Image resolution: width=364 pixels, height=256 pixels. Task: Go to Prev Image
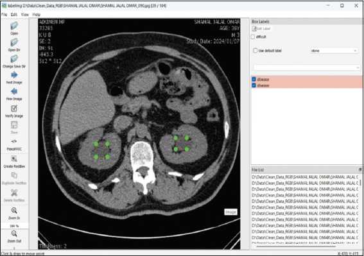[x=14, y=92]
